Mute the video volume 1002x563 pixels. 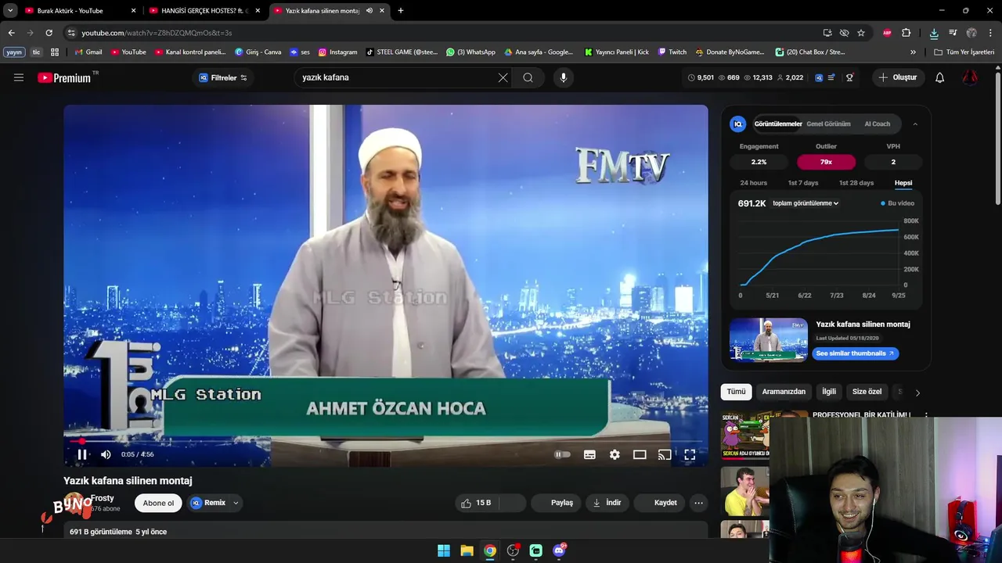106,454
